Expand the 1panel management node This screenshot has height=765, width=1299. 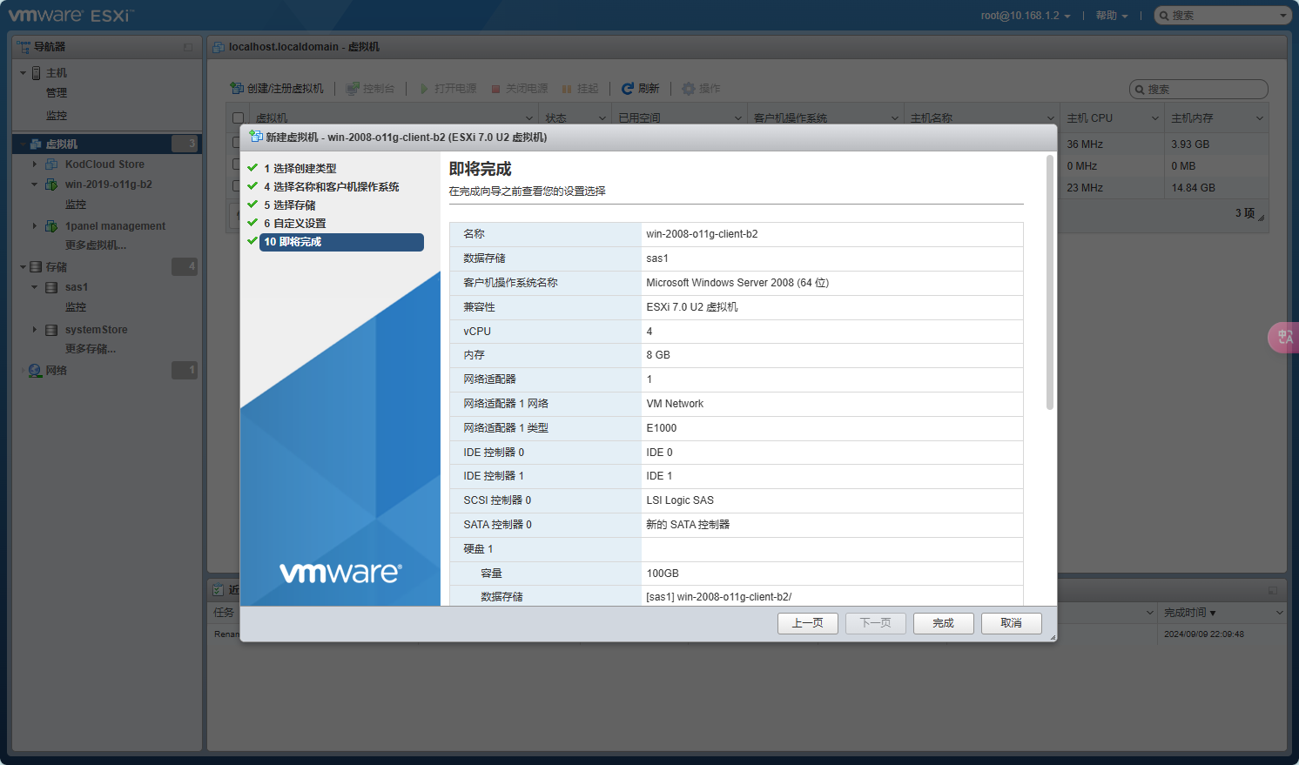click(35, 226)
